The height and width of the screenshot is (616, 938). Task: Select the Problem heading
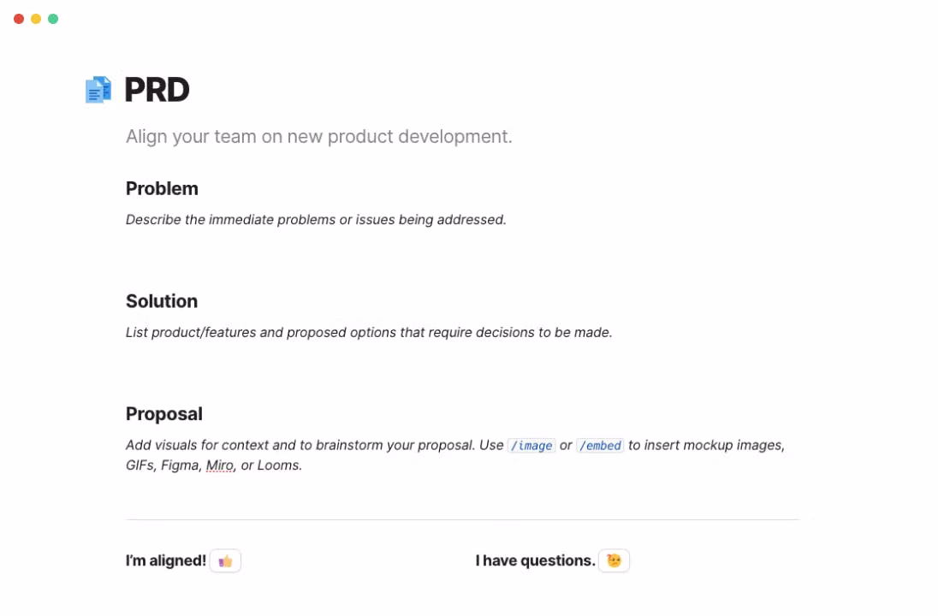pyautogui.click(x=162, y=188)
